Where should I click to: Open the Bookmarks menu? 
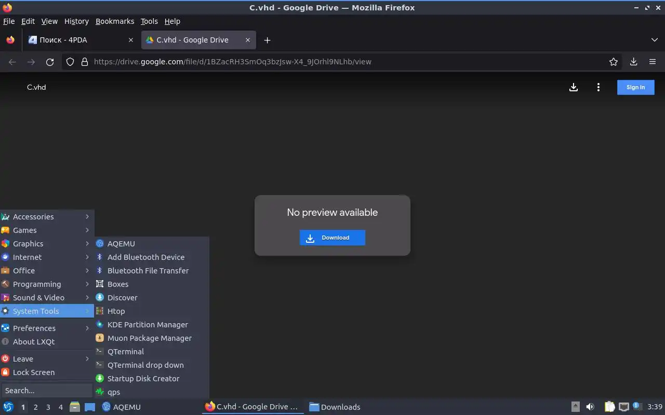[115, 21]
